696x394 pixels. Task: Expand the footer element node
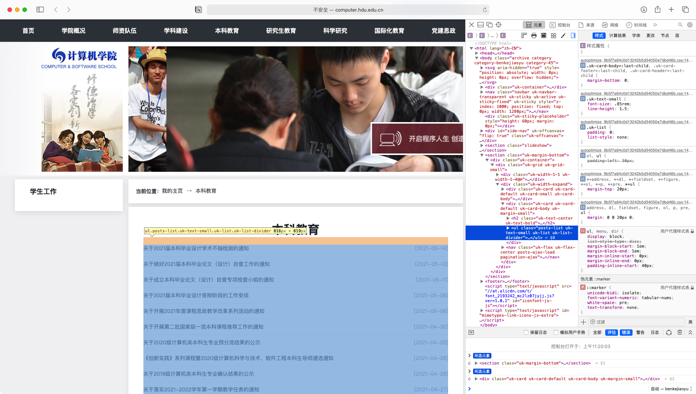point(482,281)
